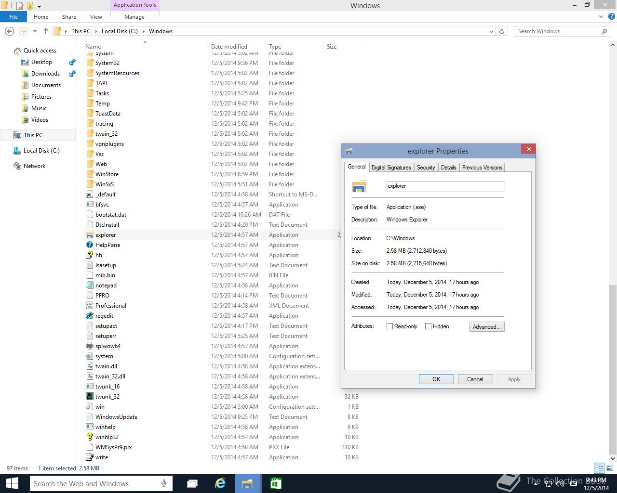Image resolution: width=617 pixels, height=493 pixels.
Task: Open the Manage ribbon tab
Action: click(x=134, y=17)
